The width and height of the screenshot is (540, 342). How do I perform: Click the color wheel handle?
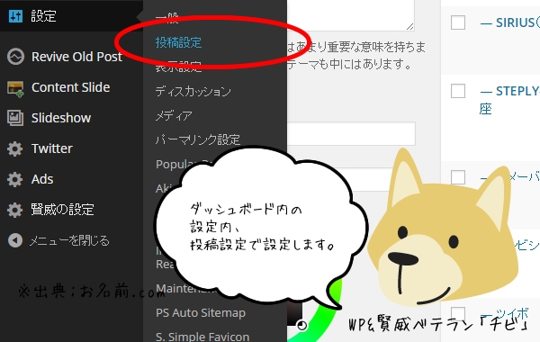coord(301,325)
